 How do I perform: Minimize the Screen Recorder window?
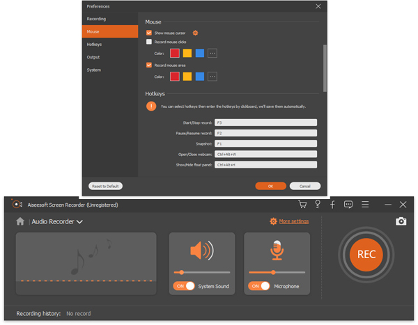[x=388, y=205]
